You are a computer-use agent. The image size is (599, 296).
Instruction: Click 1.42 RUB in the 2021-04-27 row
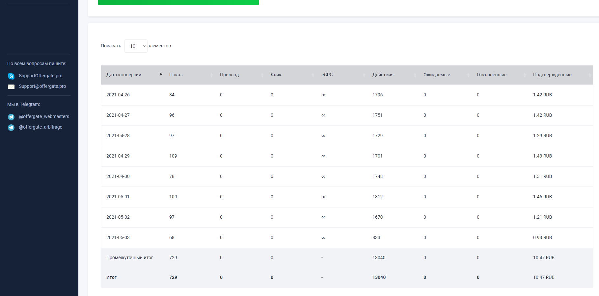point(543,115)
